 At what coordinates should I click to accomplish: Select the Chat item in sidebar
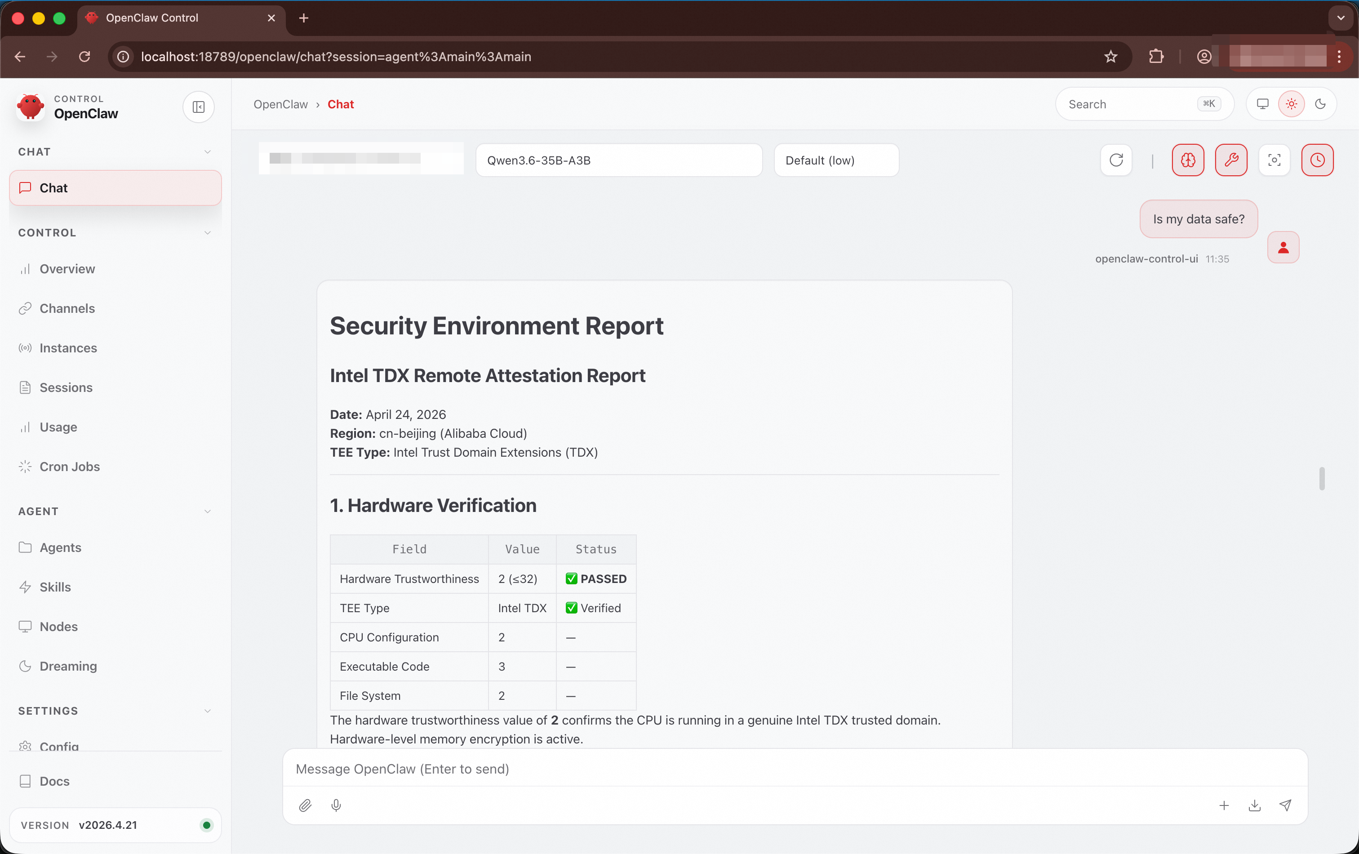pos(115,188)
